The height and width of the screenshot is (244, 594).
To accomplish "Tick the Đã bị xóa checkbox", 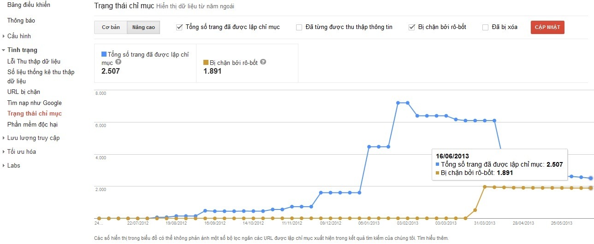I will (485, 27).
